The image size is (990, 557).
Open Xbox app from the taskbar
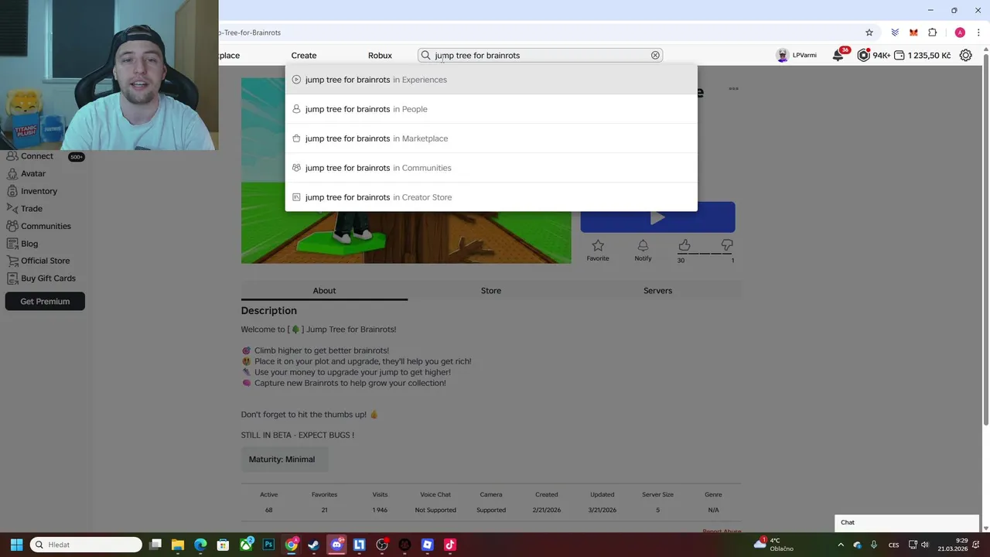[x=246, y=545]
